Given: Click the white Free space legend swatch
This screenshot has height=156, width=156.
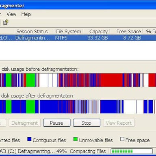Looking at the screenshot, I should click(x=122, y=139).
